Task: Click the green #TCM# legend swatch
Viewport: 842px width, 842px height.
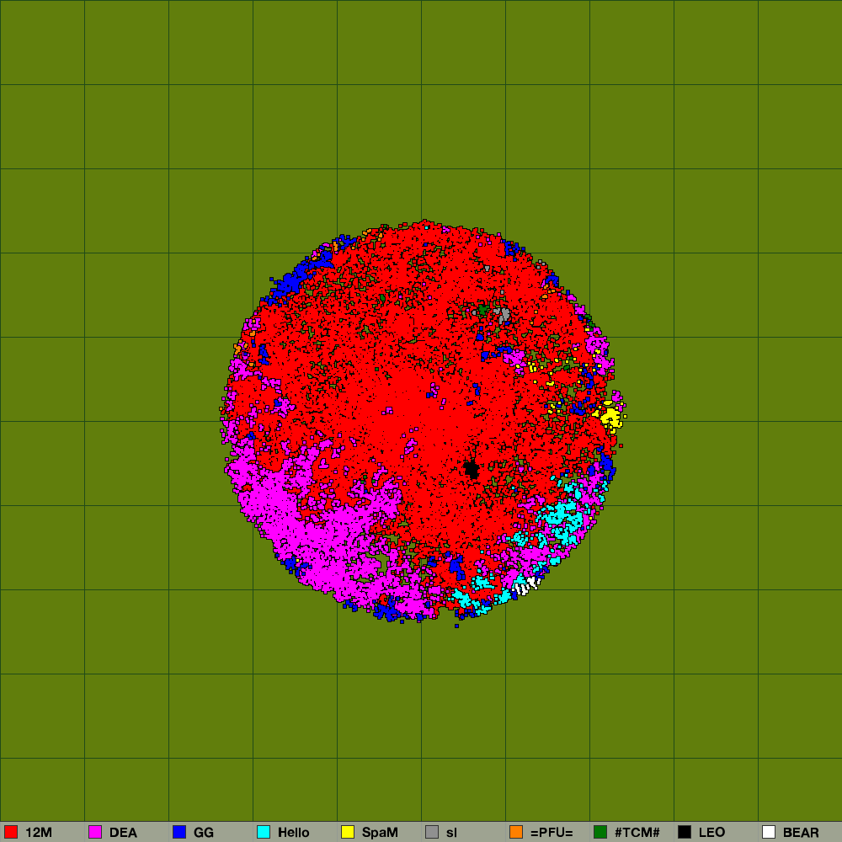Action: click(600, 832)
